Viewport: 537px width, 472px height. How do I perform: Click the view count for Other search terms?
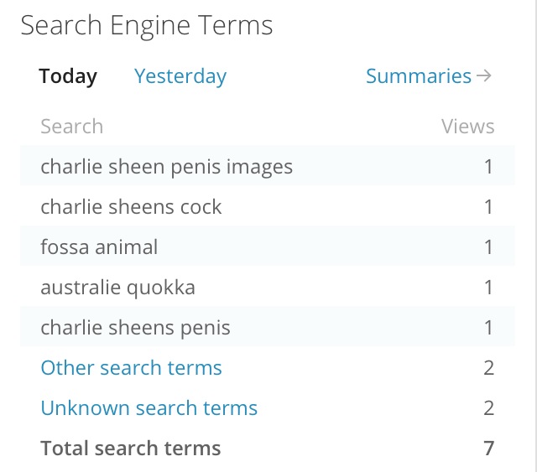click(488, 368)
